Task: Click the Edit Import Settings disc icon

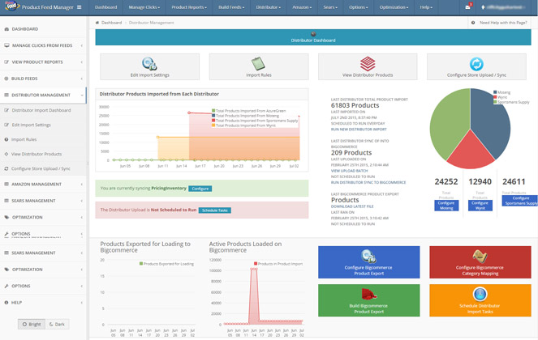Action: (149, 63)
